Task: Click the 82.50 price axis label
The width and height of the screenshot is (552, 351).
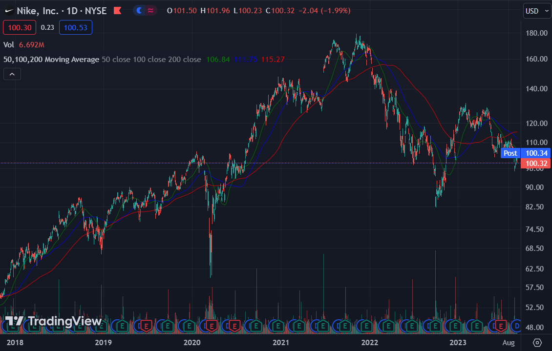Action: [x=534, y=207]
